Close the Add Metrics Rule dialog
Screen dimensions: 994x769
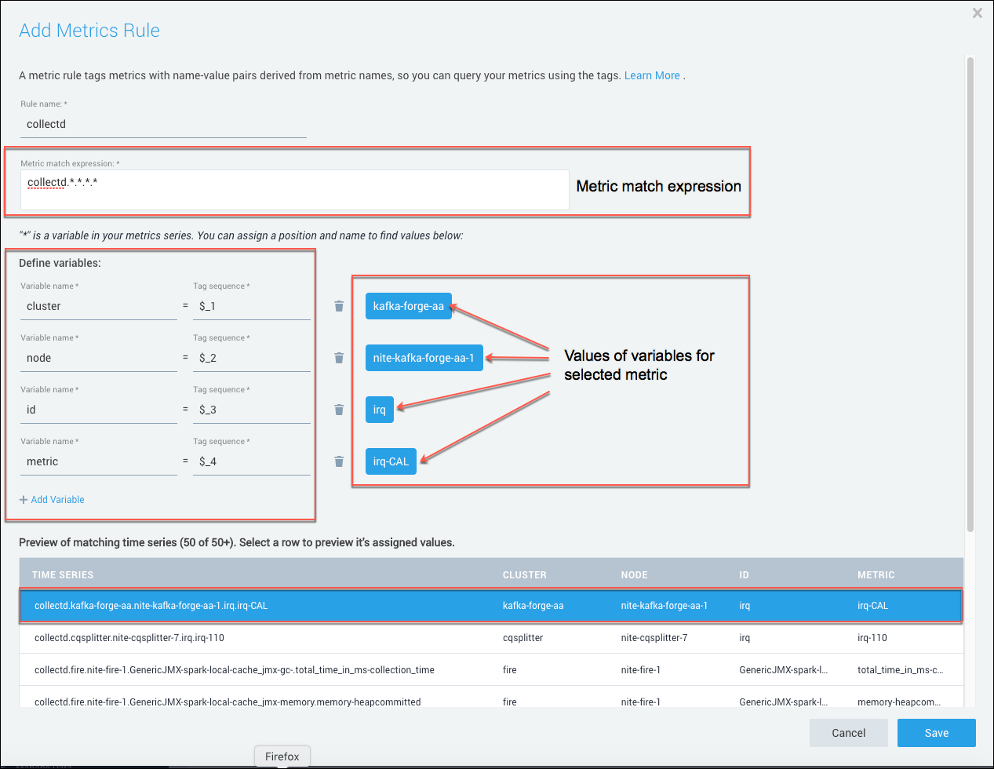[977, 13]
